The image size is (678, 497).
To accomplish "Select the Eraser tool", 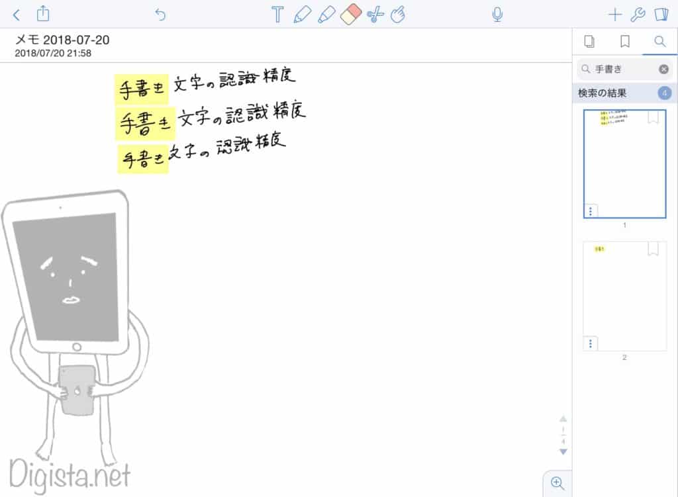I will pyautogui.click(x=350, y=15).
